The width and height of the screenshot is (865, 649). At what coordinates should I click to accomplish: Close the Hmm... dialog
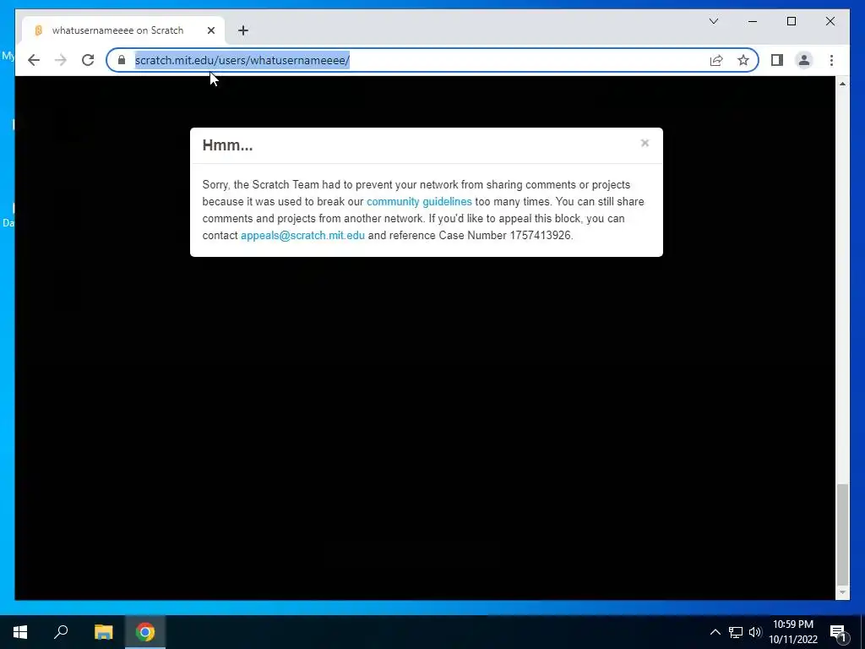point(645,143)
